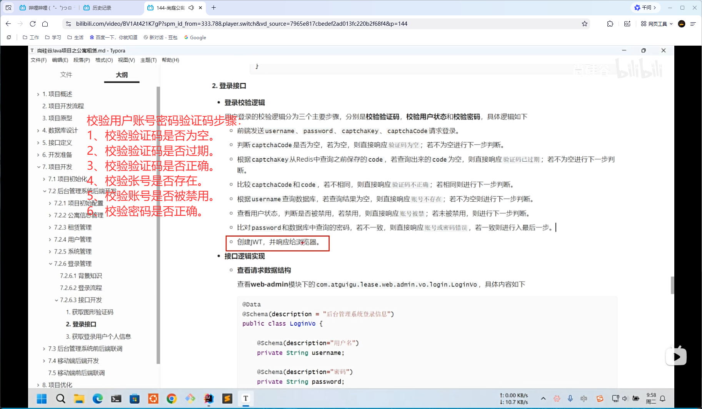Collapse 7.2.6 登录管理 outline node
702x409 pixels.
pyautogui.click(x=50, y=264)
